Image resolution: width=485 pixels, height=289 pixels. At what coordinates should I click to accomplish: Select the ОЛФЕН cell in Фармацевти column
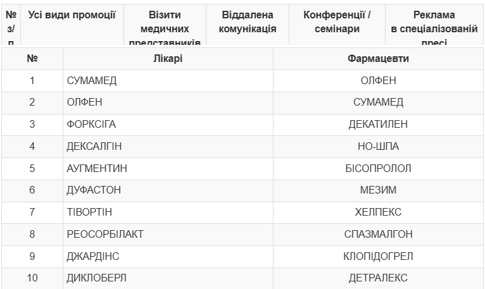378,81
